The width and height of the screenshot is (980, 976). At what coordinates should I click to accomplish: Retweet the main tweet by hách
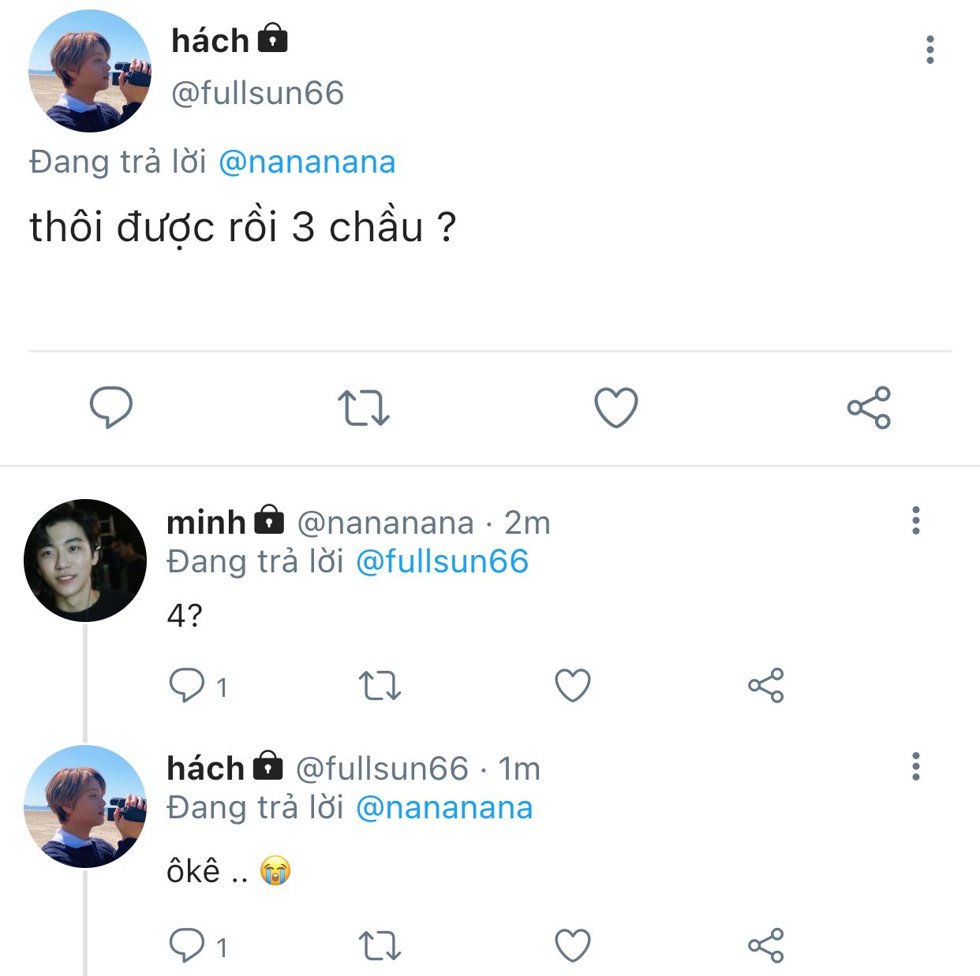tap(364, 408)
